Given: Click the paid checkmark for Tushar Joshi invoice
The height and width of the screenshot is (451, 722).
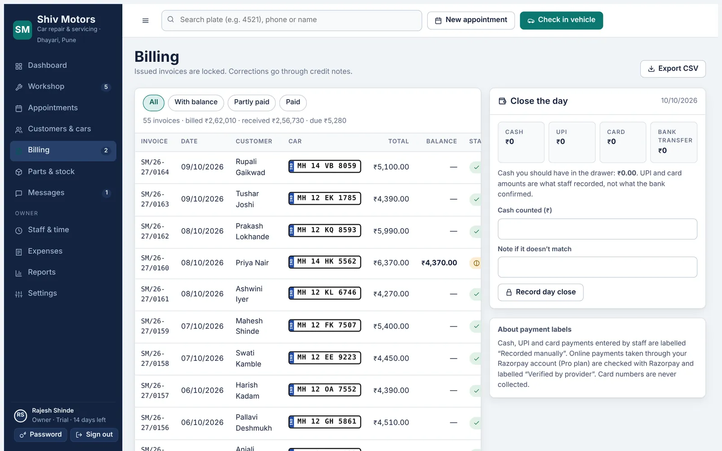Looking at the screenshot, I should [x=476, y=199].
